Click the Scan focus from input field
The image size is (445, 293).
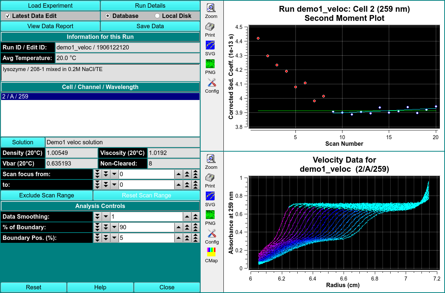[x=146, y=174]
